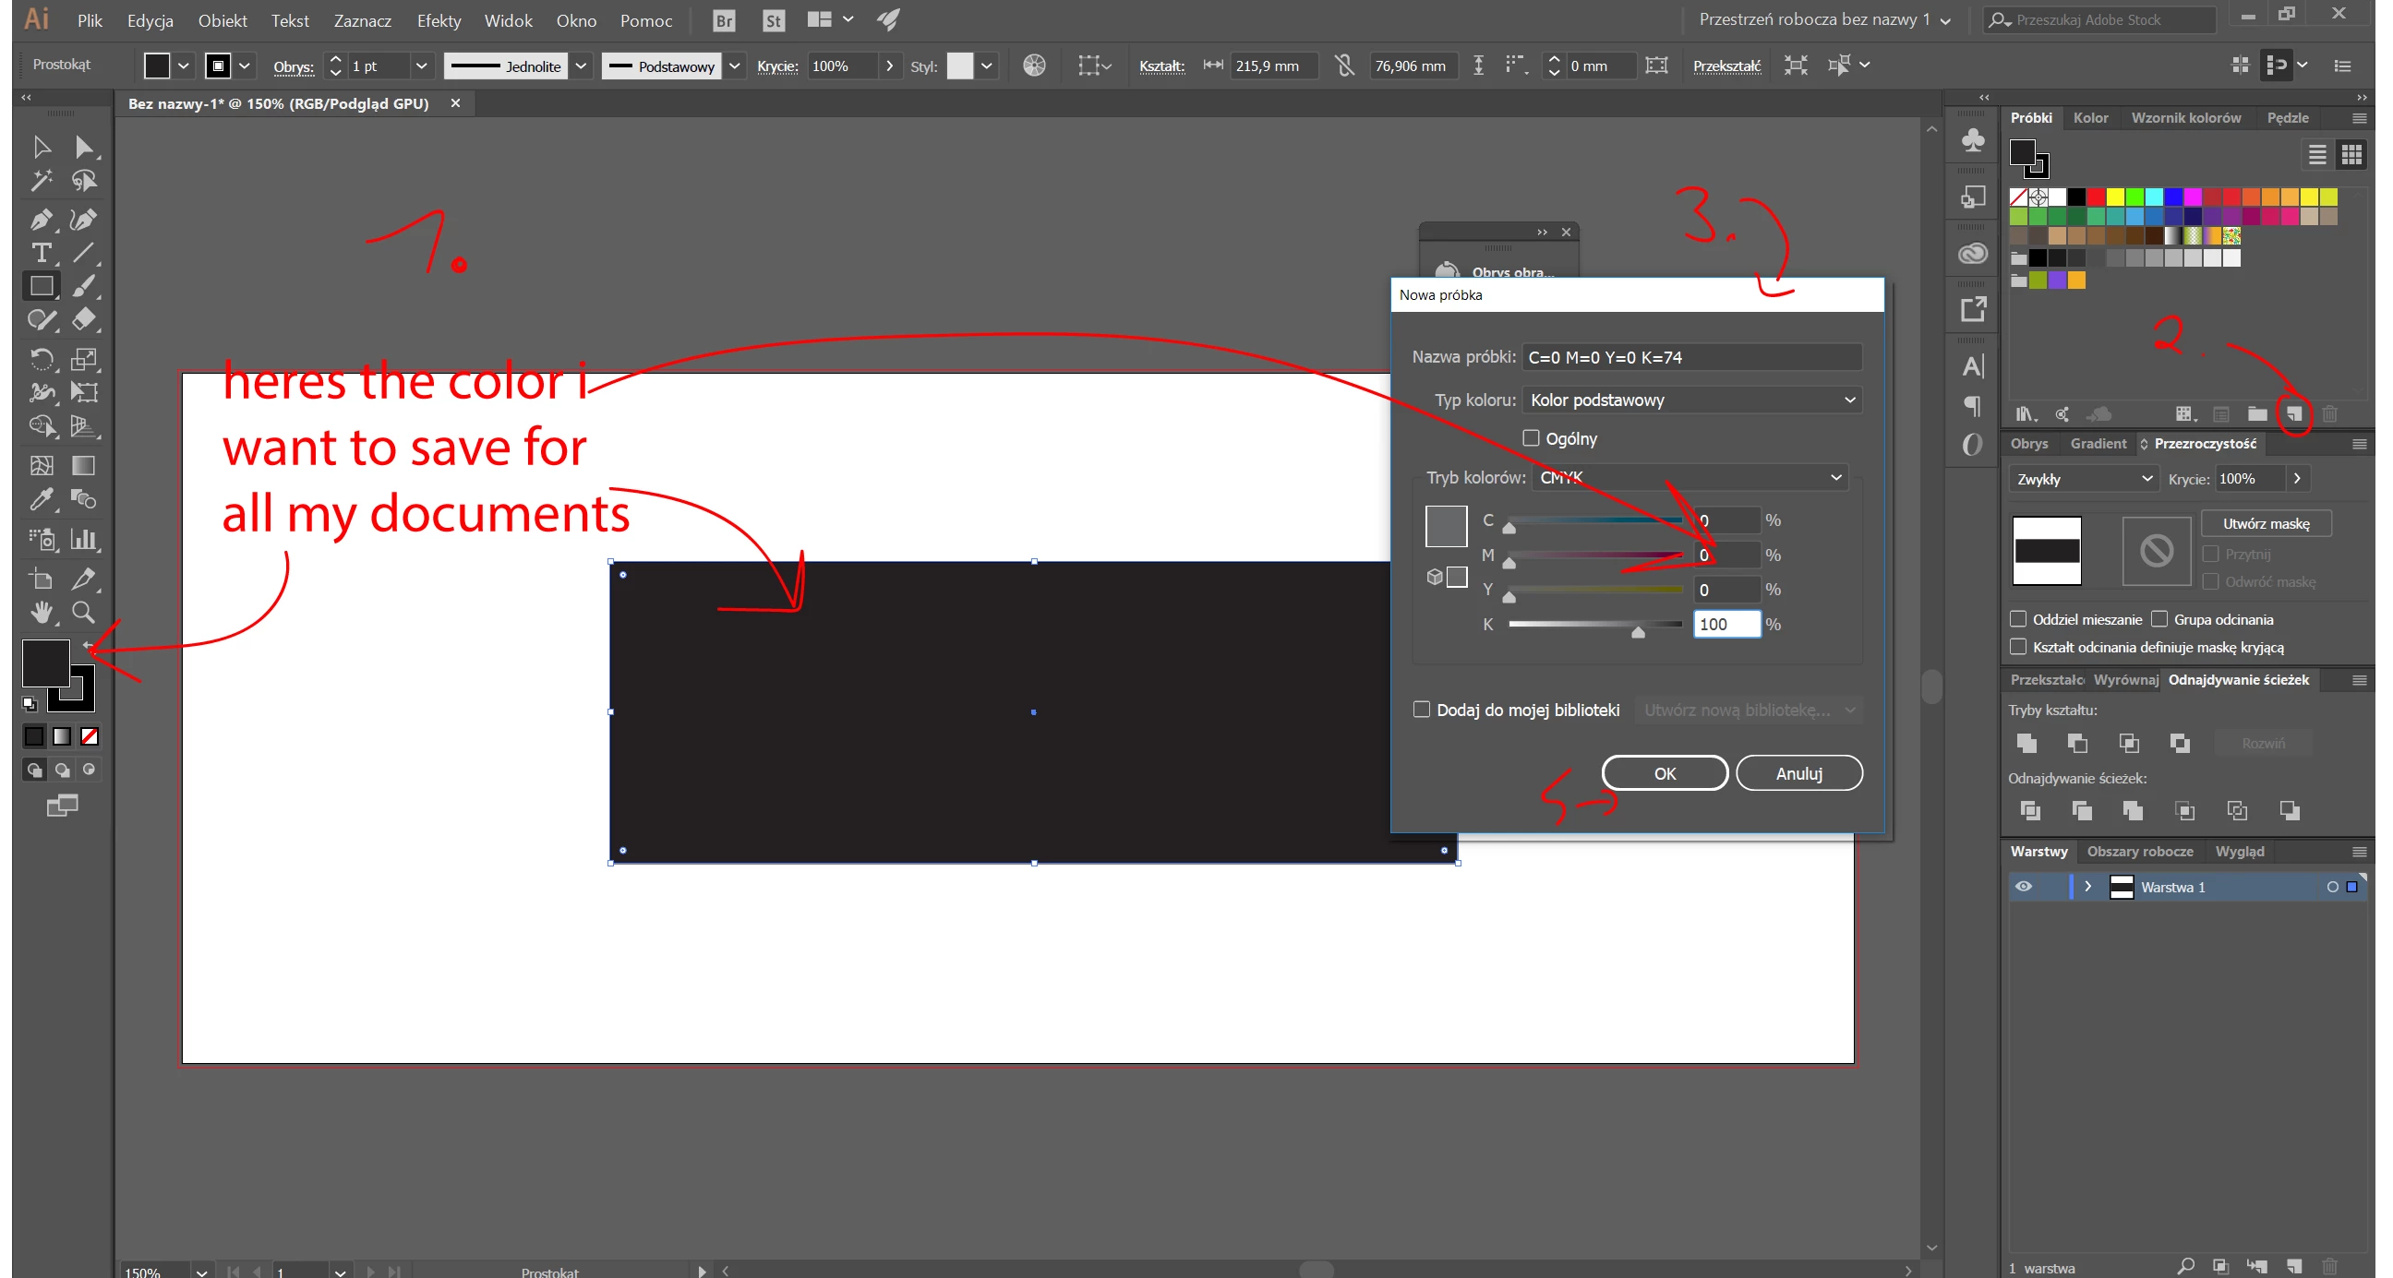Screen dimensions: 2393x1278
Task: Check Dodaj do mojej biblioteki
Action: click(1422, 710)
